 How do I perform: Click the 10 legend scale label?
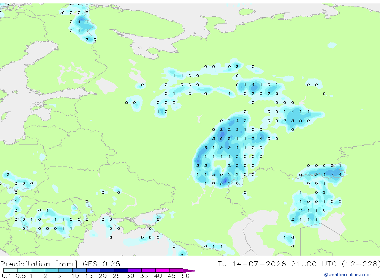pos(75,276)
